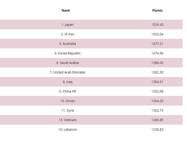
Task: Click the Lebanon team entry
Action: (x=68, y=130)
